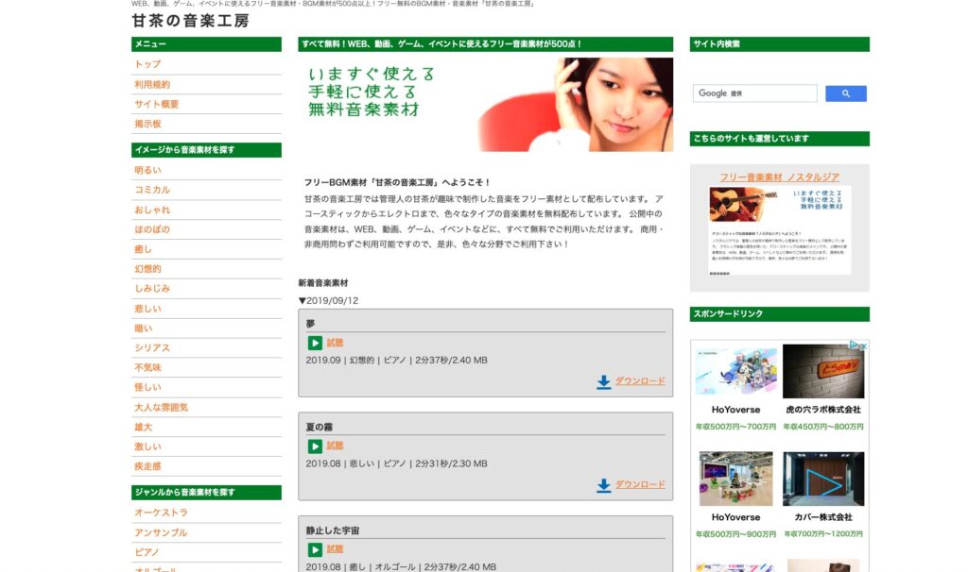The image size is (968, 572).
Task: Open the ピアノ genre in sidebar
Action: 147,552
